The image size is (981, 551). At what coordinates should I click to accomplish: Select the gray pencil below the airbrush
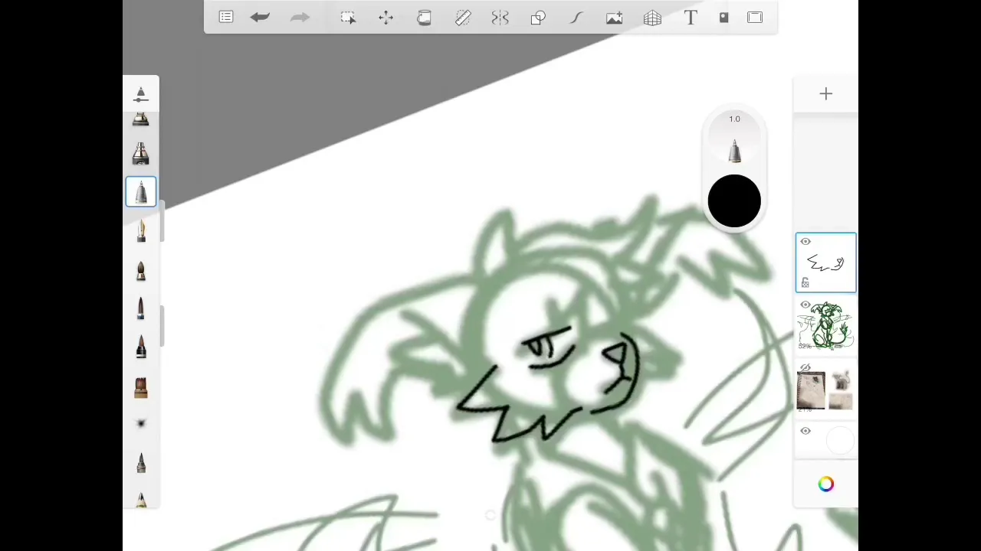click(x=141, y=462)
